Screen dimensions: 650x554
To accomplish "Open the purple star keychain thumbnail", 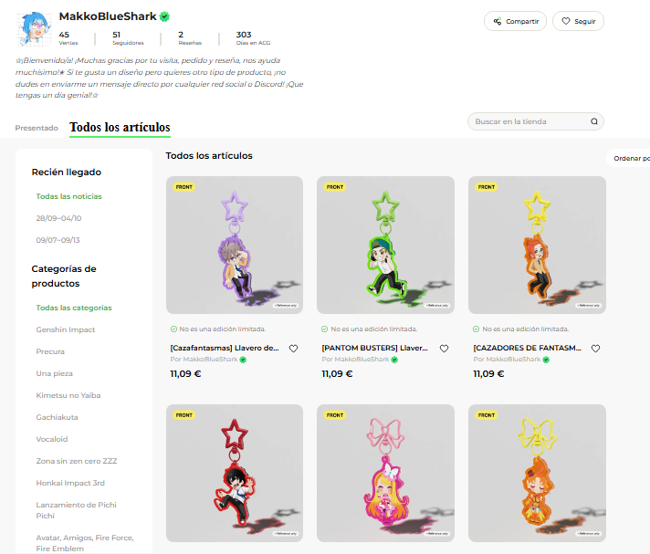I will [x=235, y=245].
